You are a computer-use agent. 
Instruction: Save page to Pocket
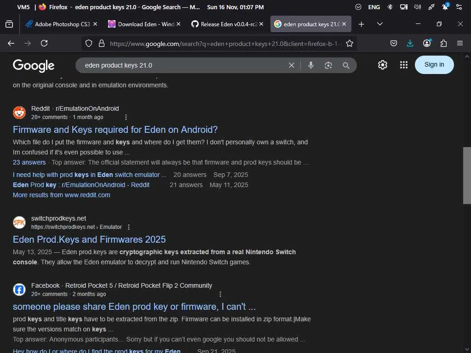(394, 44)
